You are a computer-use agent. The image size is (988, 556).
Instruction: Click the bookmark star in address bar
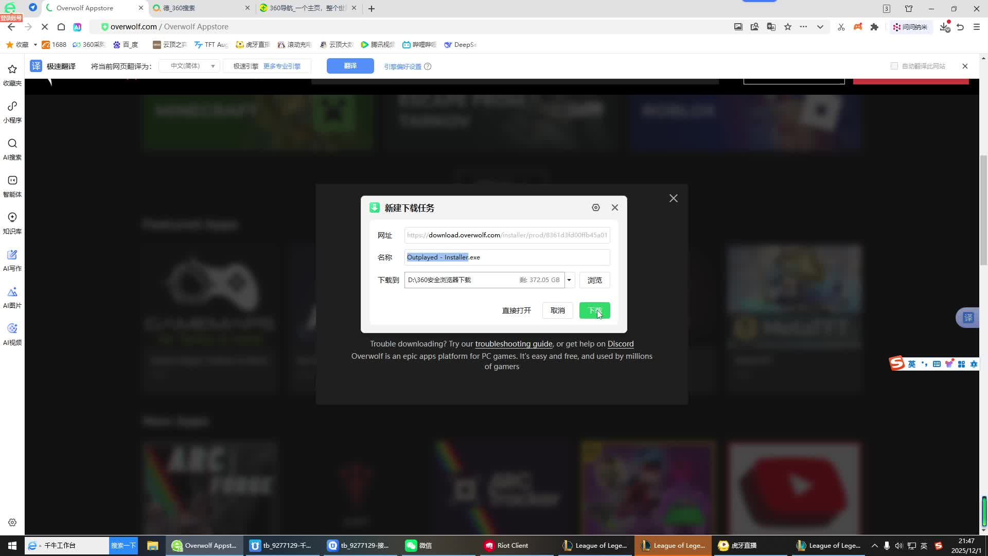787,27
